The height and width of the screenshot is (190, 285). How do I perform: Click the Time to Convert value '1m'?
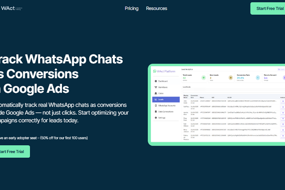tap(265, 78)
